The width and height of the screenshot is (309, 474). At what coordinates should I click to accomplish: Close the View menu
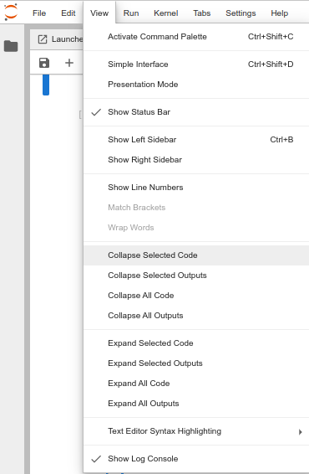pos(99,13)
